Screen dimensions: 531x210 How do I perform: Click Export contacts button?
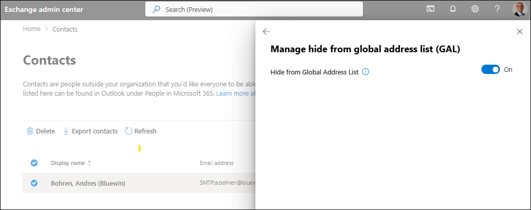click(90, 131)
